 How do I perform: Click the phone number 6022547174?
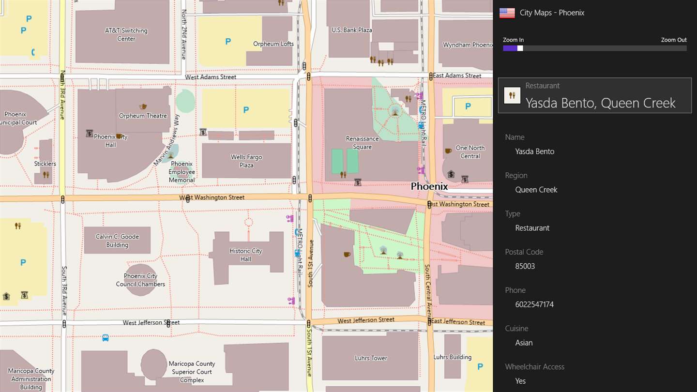[534, 304]
